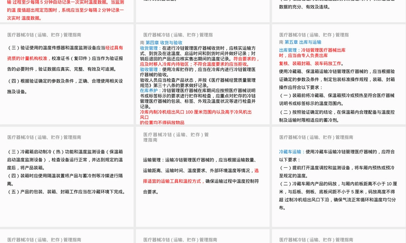Click gray header above （三）冷藏箱启动制冷

44,137
